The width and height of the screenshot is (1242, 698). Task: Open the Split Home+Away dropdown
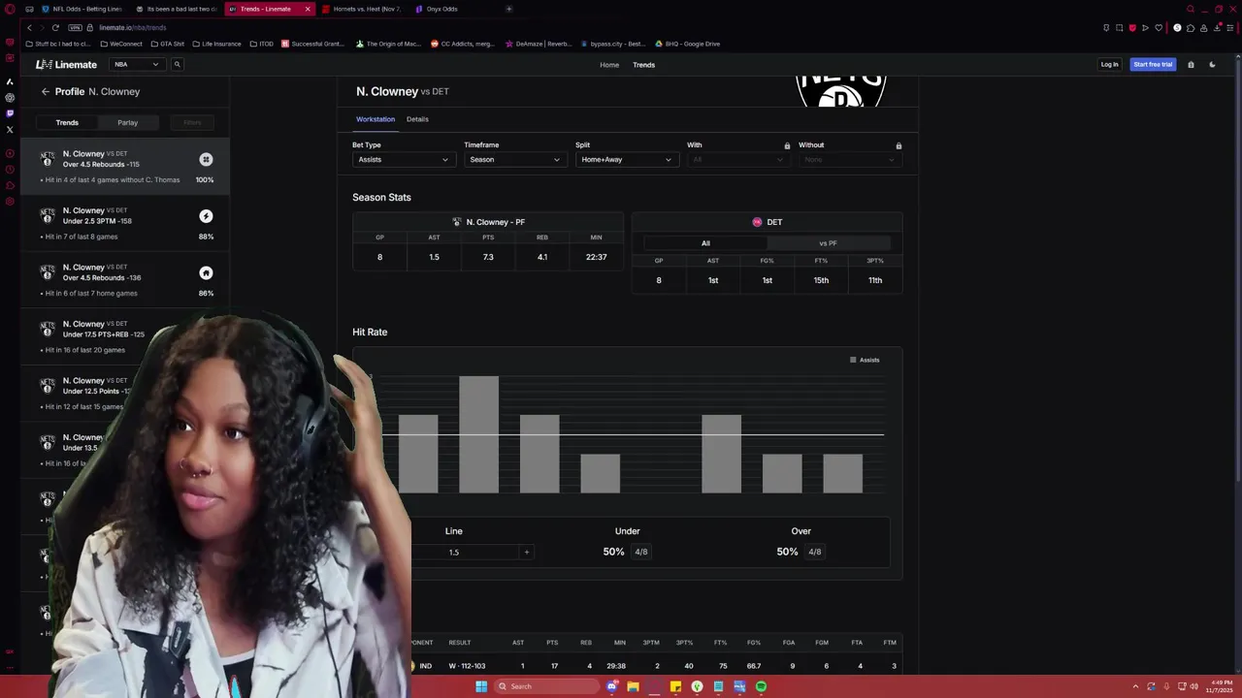tap(626, 159)
